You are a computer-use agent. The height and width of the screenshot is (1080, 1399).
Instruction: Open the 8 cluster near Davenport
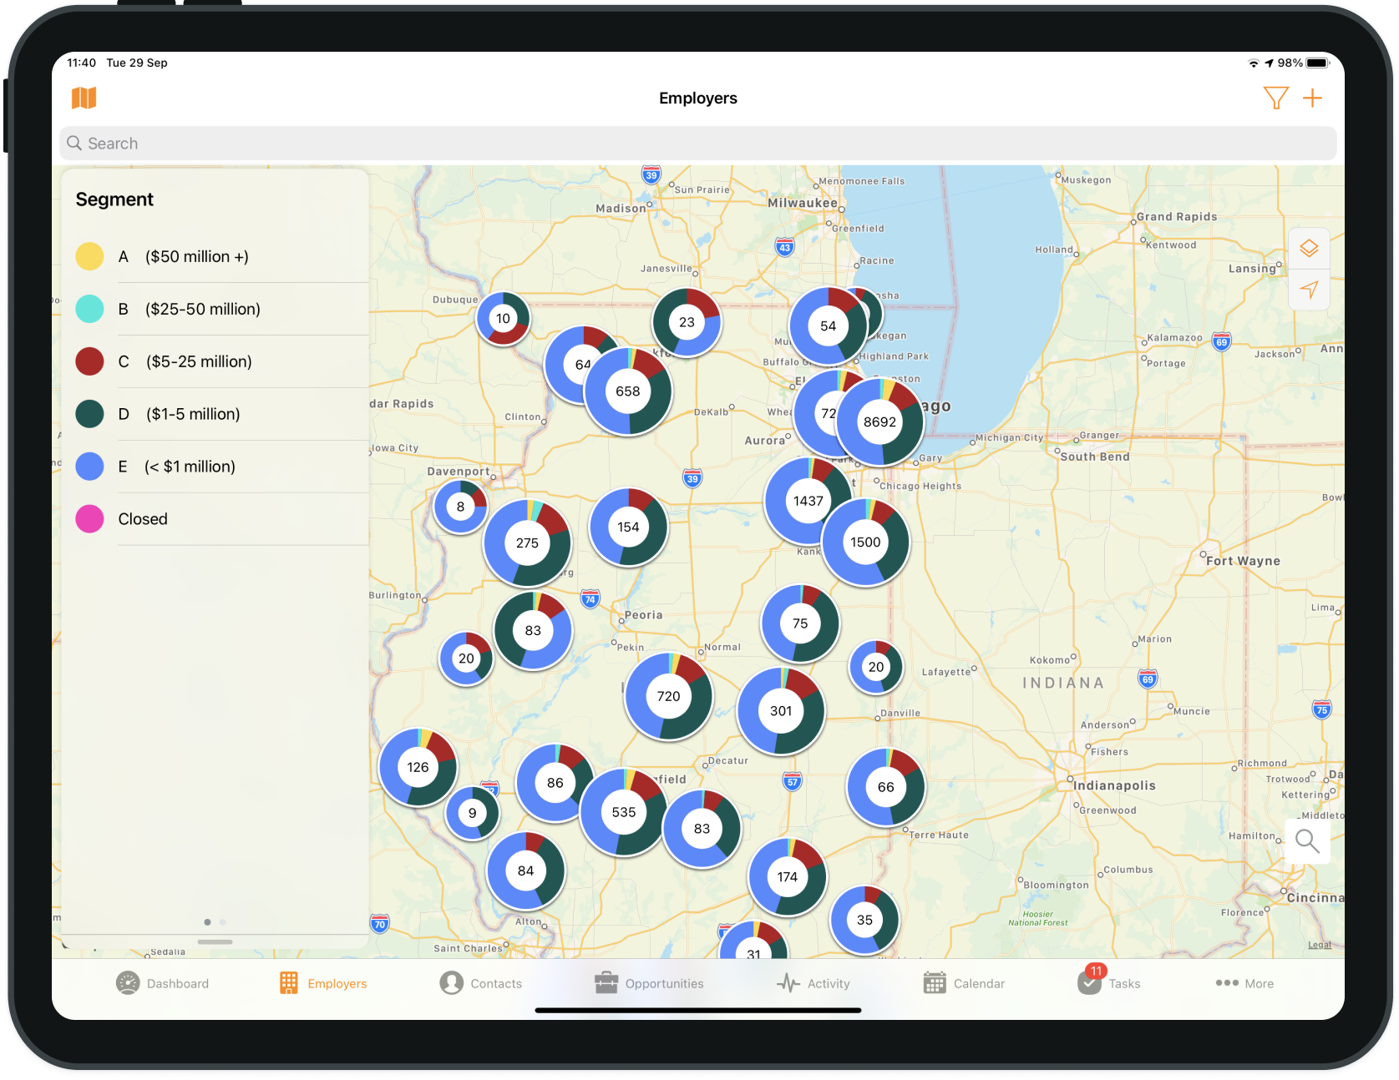click(460, 507)
